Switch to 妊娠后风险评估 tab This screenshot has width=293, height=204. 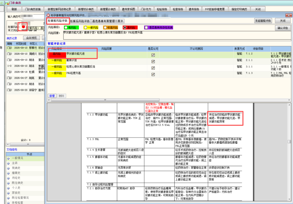click(80, 21)
